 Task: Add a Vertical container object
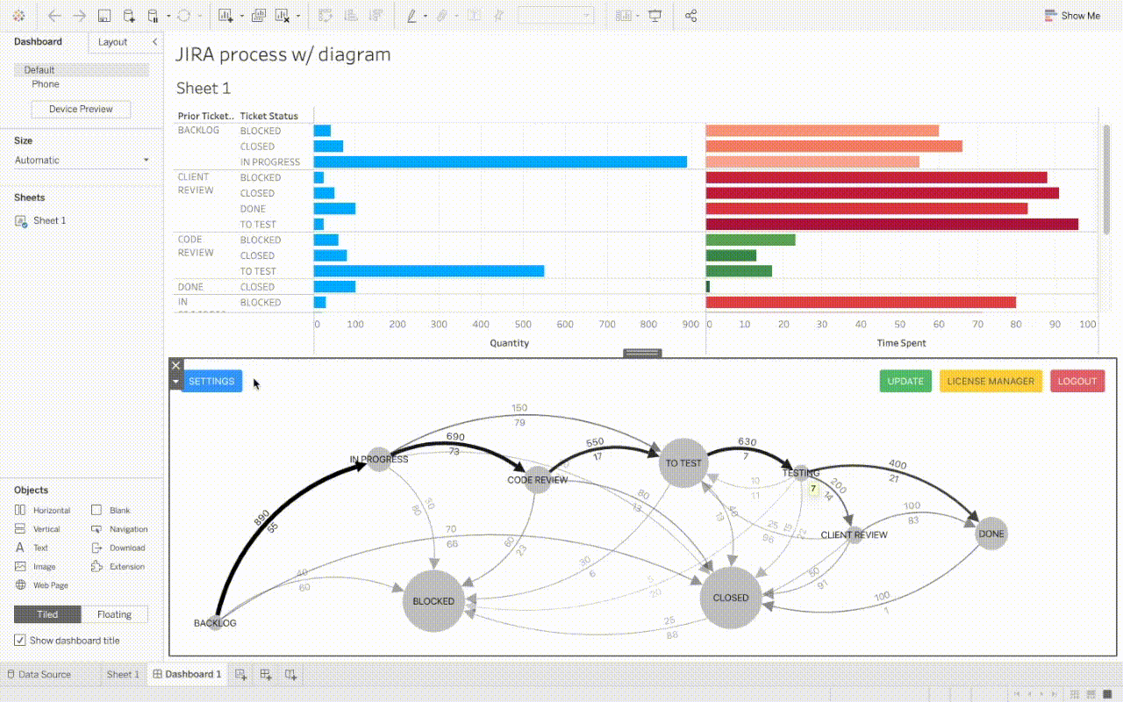[37, 529]
